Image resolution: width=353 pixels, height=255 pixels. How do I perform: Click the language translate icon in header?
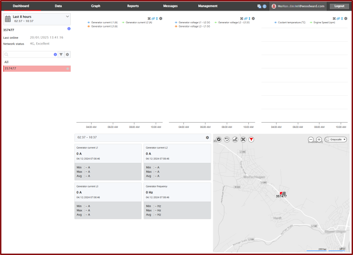259,6
